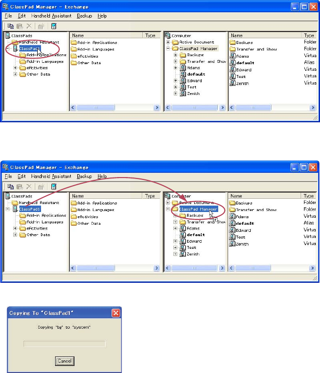Click right scroll arrow under upper window Add-in list
This screenshot has width=320, height=373.
(156, 108)
